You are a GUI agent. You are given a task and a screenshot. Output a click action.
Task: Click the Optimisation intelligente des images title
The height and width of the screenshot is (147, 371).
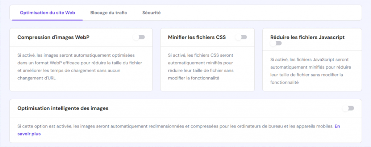(x=63, y=108)
